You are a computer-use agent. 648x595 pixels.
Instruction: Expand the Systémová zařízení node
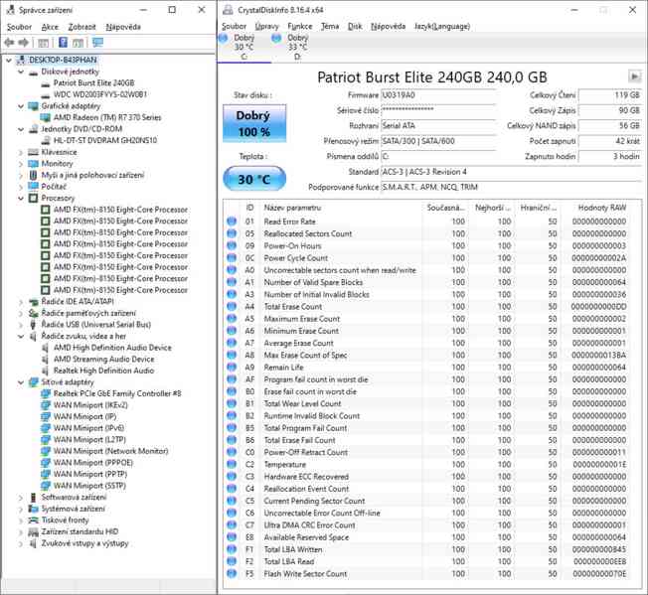pyautogui.click(x=21, y=509)
